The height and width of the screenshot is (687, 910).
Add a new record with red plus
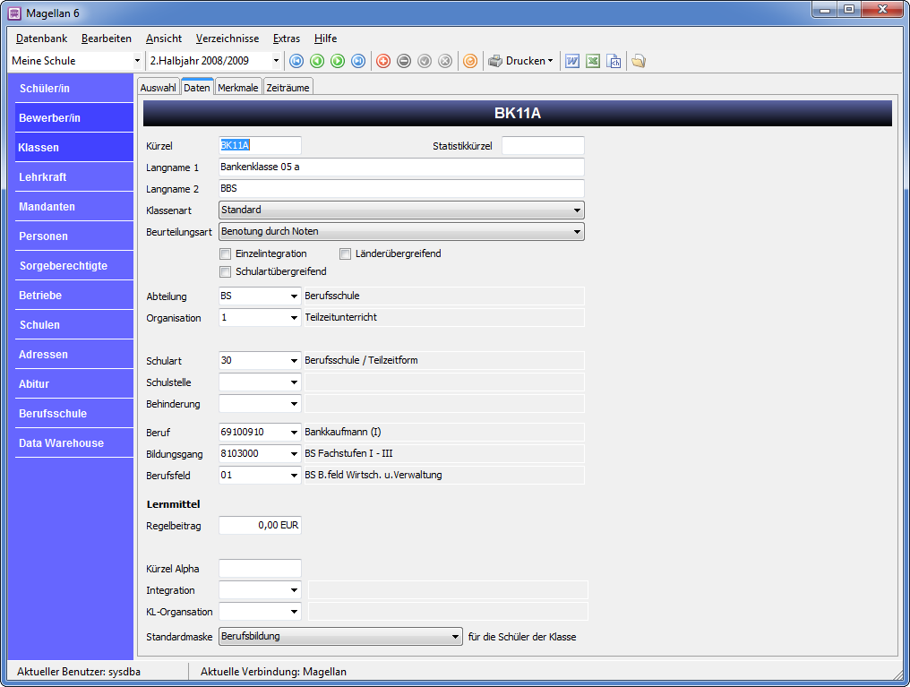pyautogui.click(x=383, y=61)
